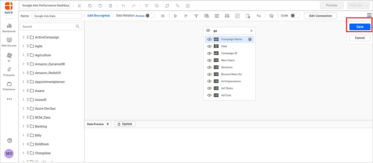Open Help question mark icon
Image resolution: width=373 pixels, height=163 pixels.
click(10, 140)
